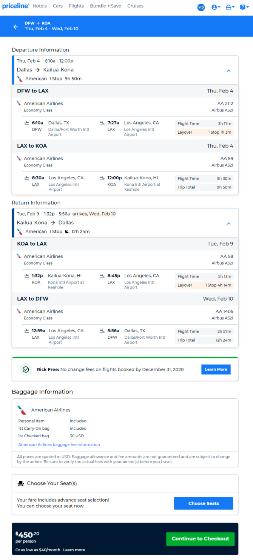Click Continue to Checkout
Screen dimensions: 253x560
(201, 538)
